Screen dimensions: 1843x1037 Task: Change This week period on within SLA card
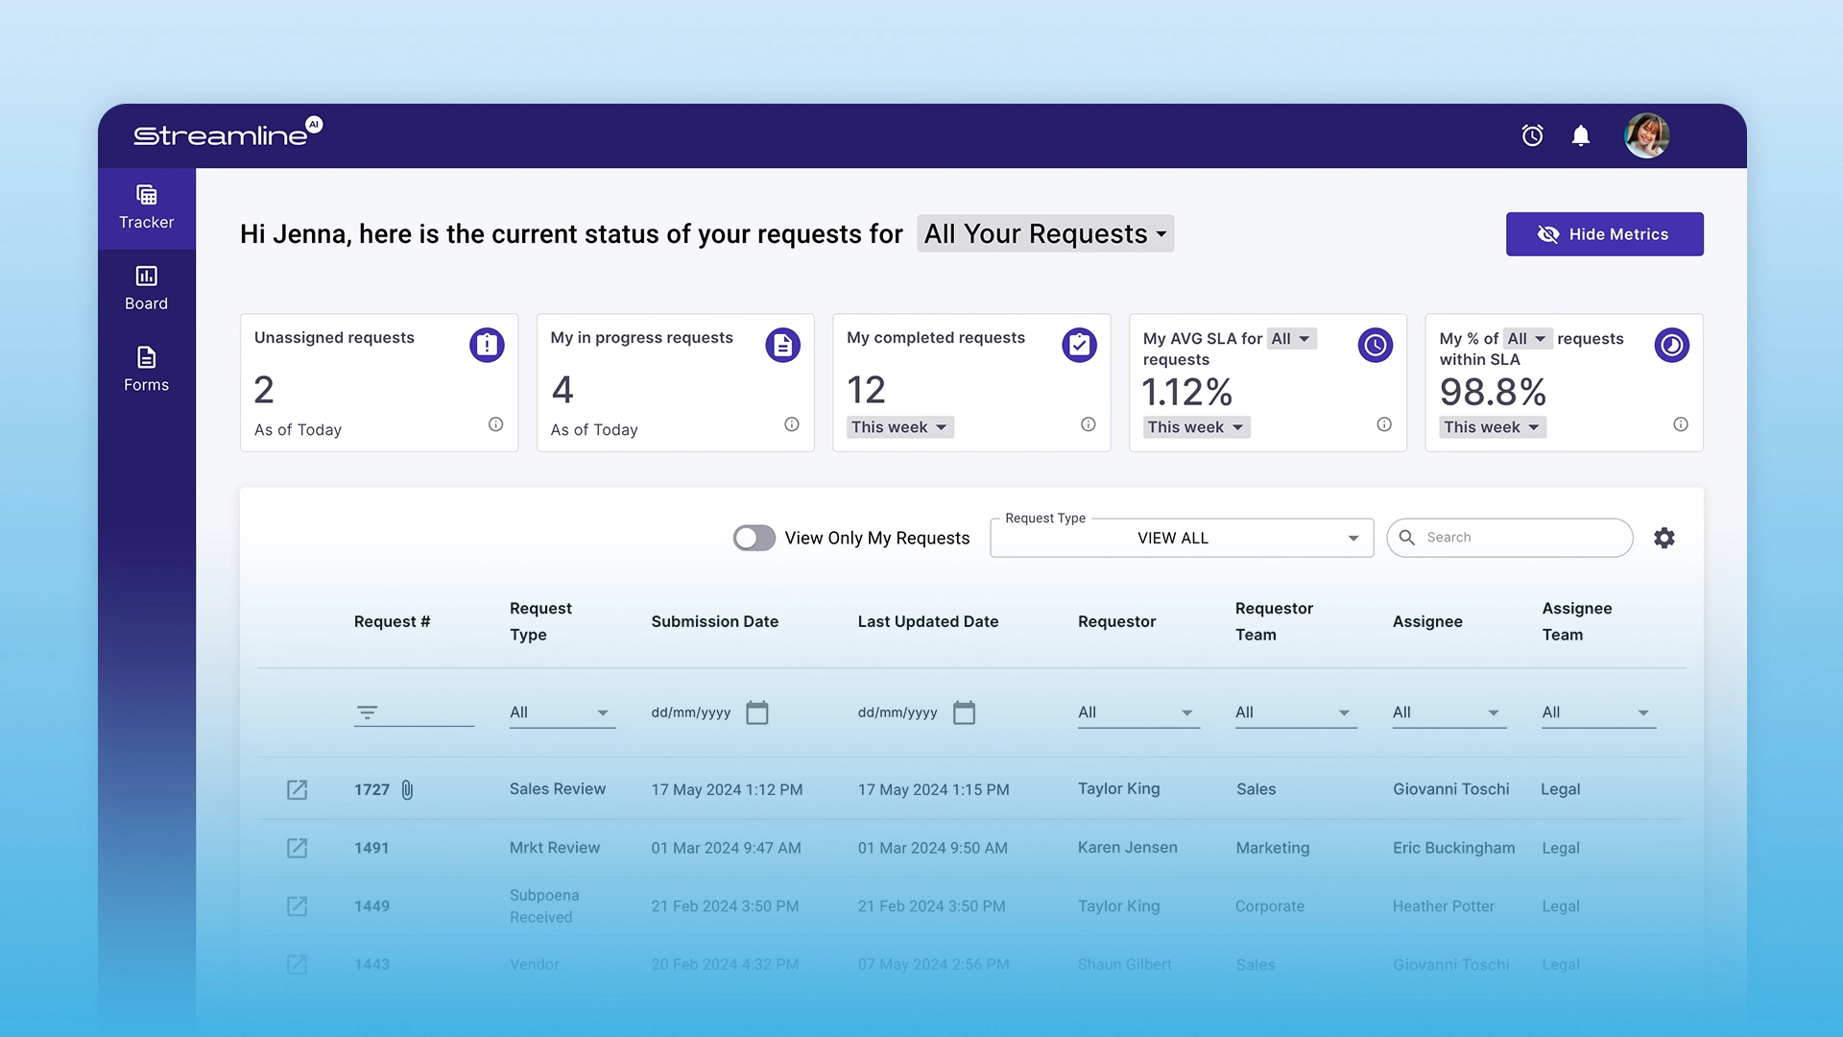tap(1493, 427)
